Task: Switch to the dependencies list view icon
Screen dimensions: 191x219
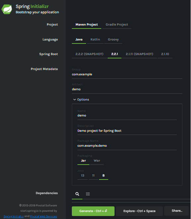Action: (88, 194)
